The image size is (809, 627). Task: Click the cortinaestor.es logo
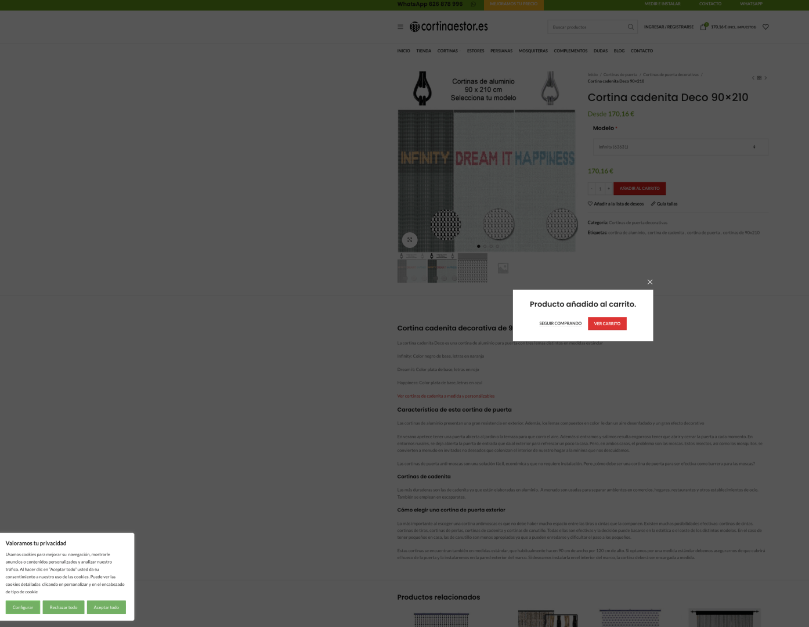point(449,27)
